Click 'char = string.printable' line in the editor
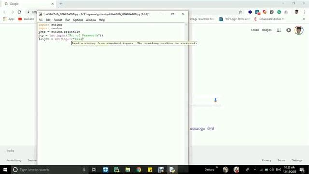 pyautogui.click(x=59, y=32)
